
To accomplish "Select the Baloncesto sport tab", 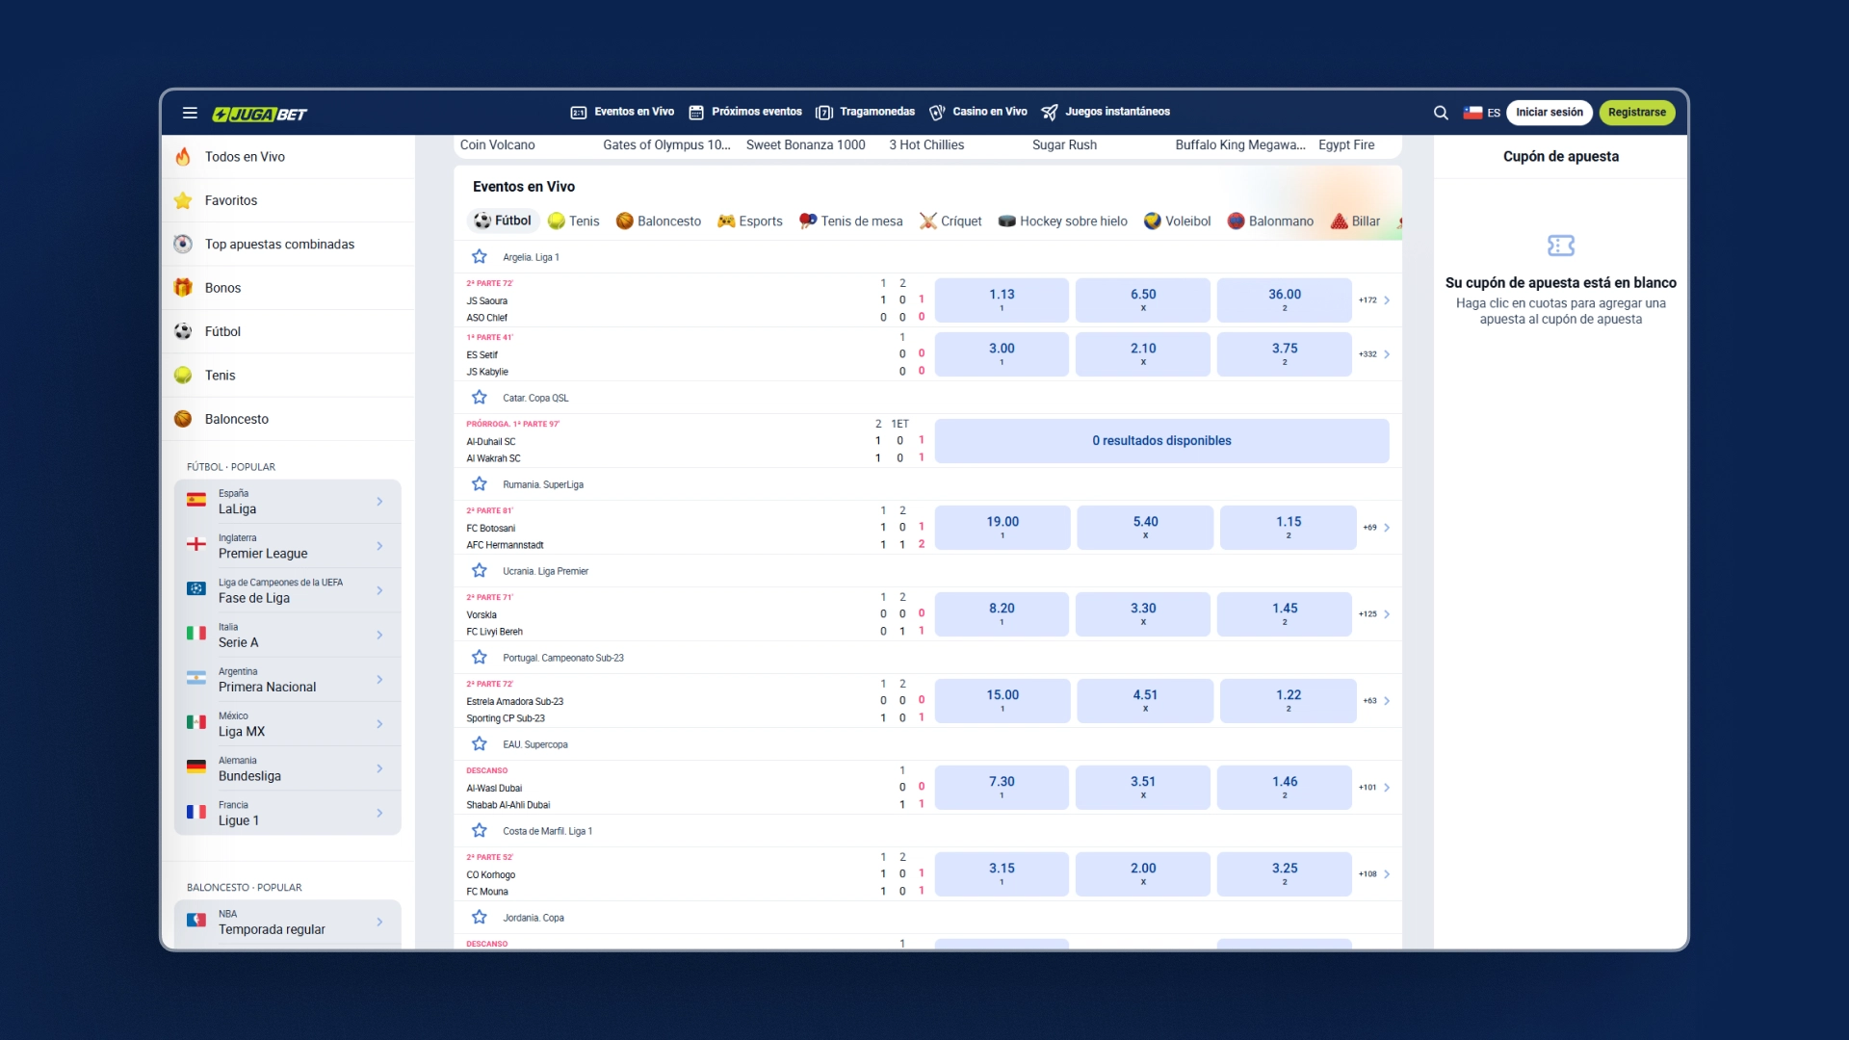I will [x=659, y=221].
